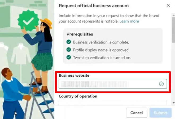Click the scrollbar down arrow

(x=174, y=103)
